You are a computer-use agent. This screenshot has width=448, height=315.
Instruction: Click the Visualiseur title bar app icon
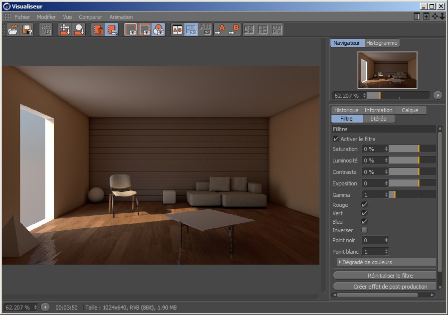pyautogui.click(x=7, y=6)
